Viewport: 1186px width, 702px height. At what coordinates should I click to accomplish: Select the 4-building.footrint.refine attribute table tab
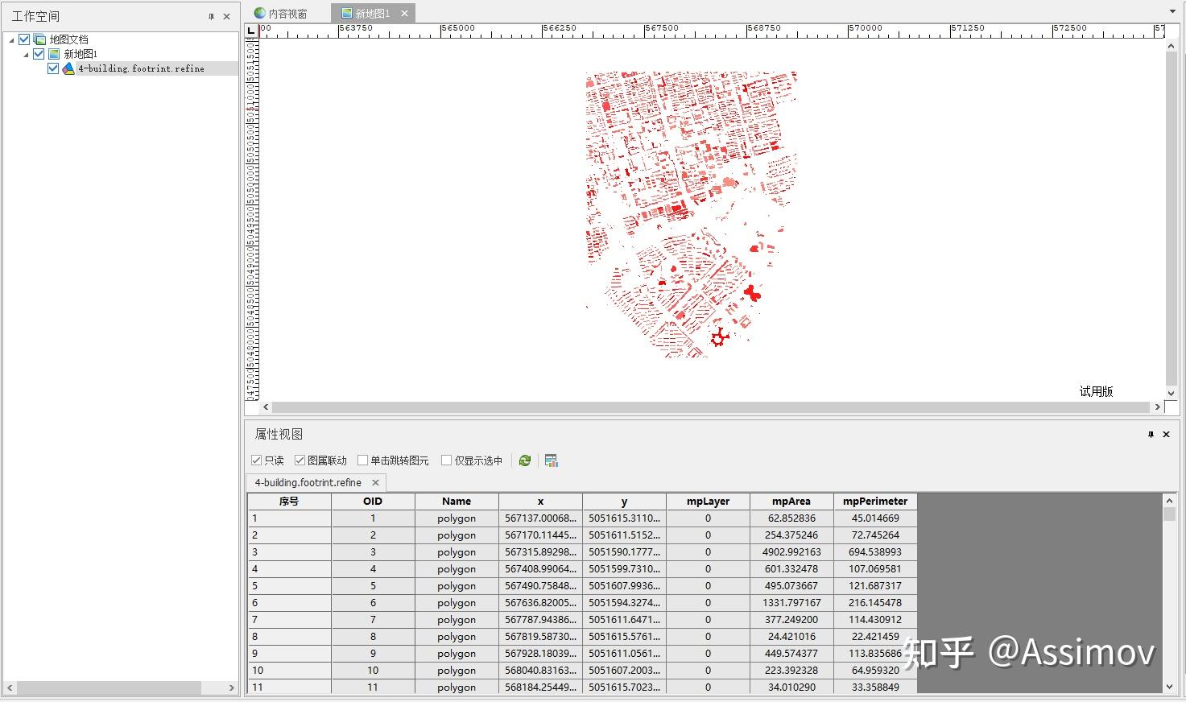point(307,482)
